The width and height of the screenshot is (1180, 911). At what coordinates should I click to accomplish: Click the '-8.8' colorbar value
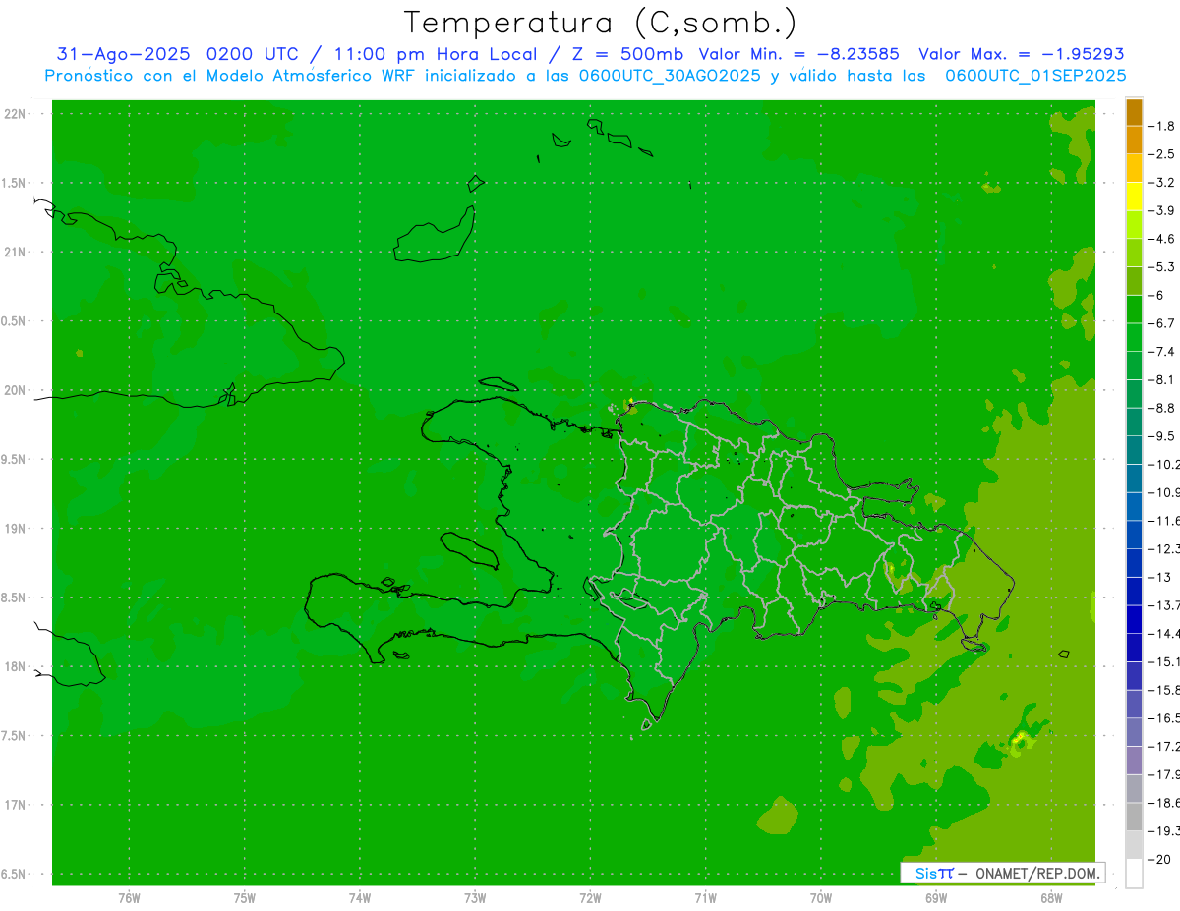point(1163,408)
